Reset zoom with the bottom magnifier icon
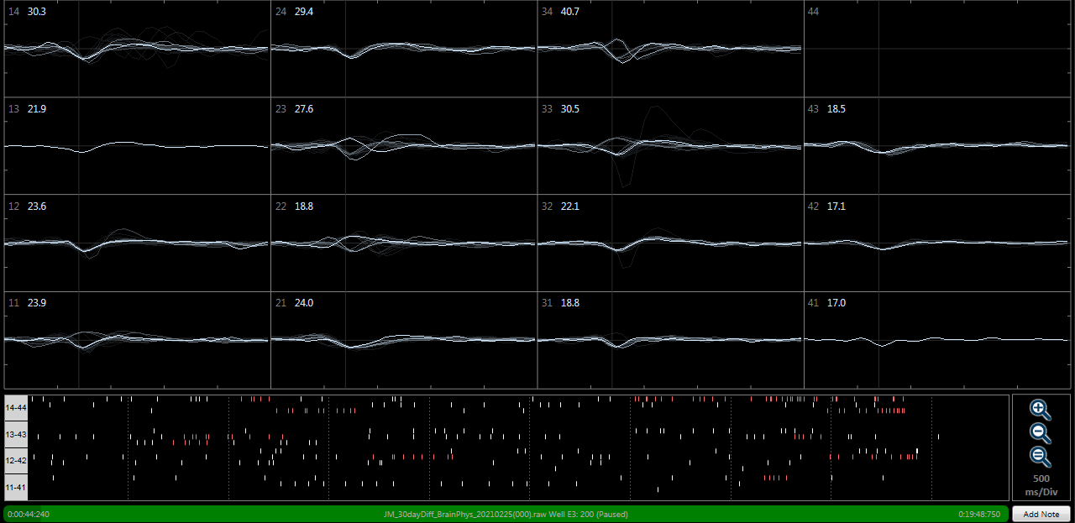Image resolution: width=1075 pixels, height=523 pixels. [x=1040, y=457]
